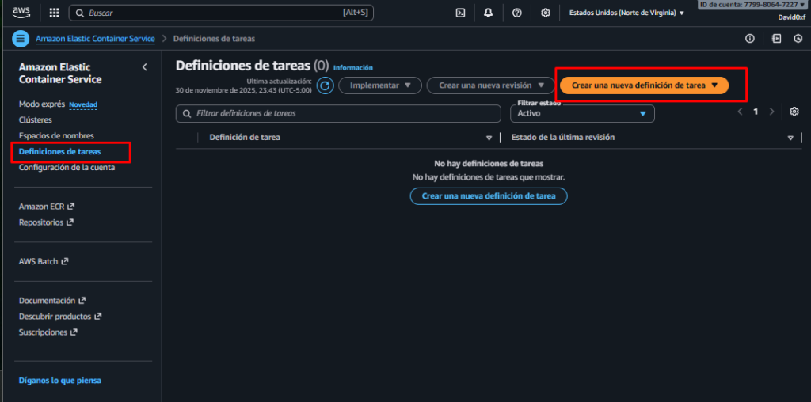The width and height of the screenshot is (811, 402).
Task: Sort by Definición de tarea column
Action: 244,138
